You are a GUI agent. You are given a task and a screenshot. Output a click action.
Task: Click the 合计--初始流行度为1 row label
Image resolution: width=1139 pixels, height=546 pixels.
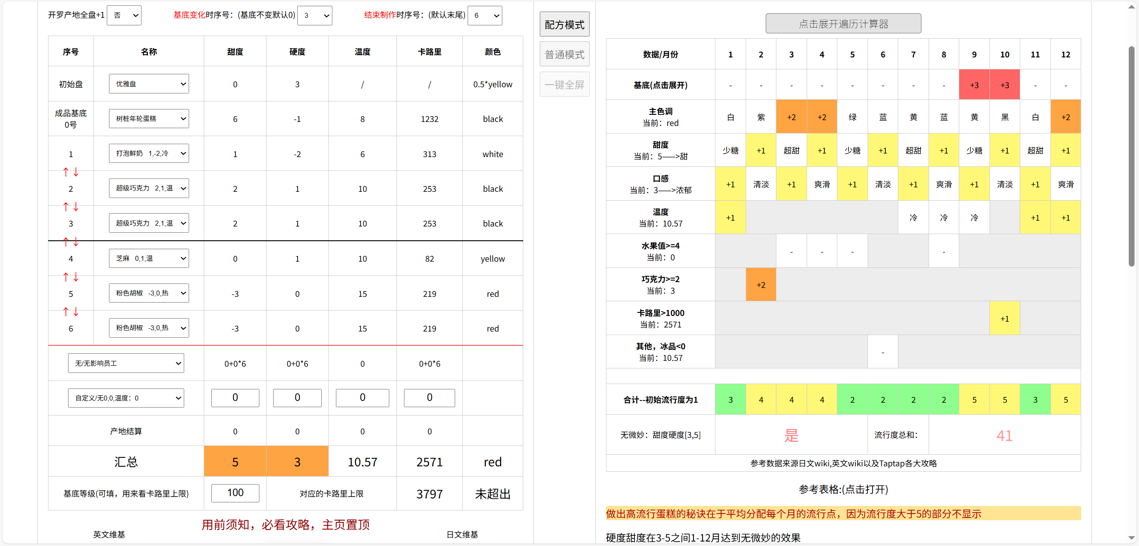[x=660, y=400]
